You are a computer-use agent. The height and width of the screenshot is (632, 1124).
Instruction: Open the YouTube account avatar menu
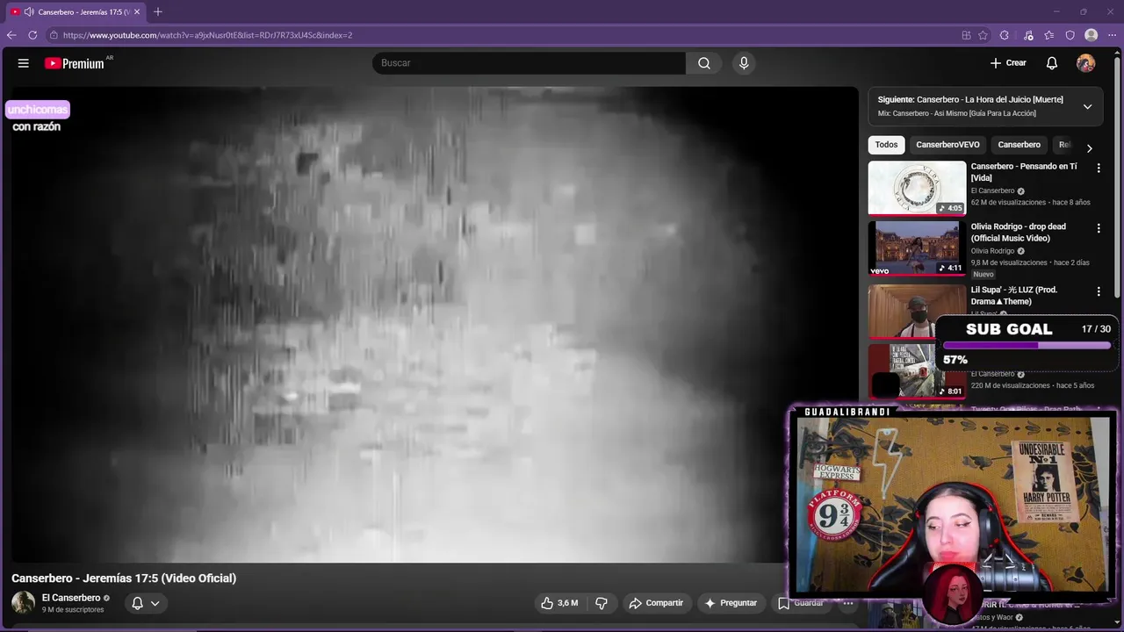click(1086, 63)
